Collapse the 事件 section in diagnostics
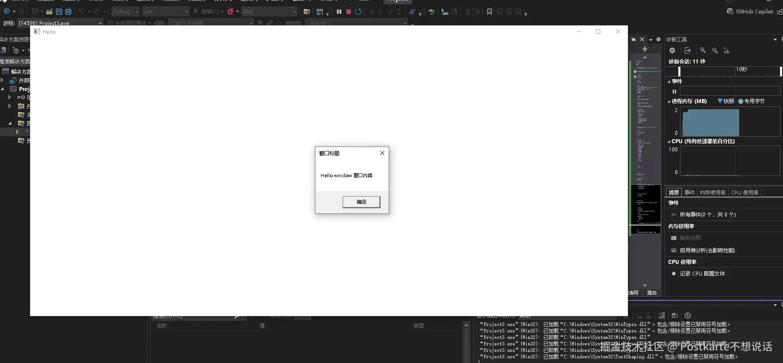 pyautogui.click(x=669, y=81)
